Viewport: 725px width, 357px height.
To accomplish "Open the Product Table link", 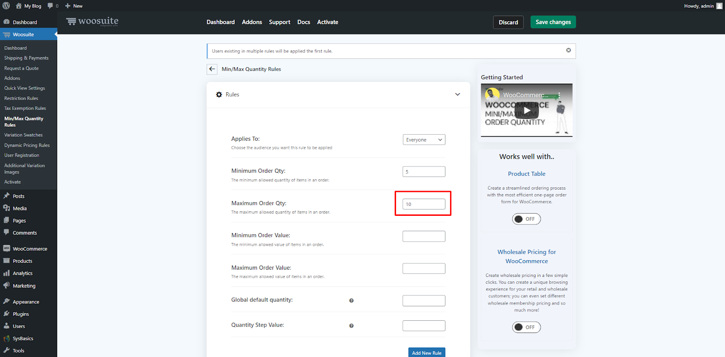I will point(527,174).
